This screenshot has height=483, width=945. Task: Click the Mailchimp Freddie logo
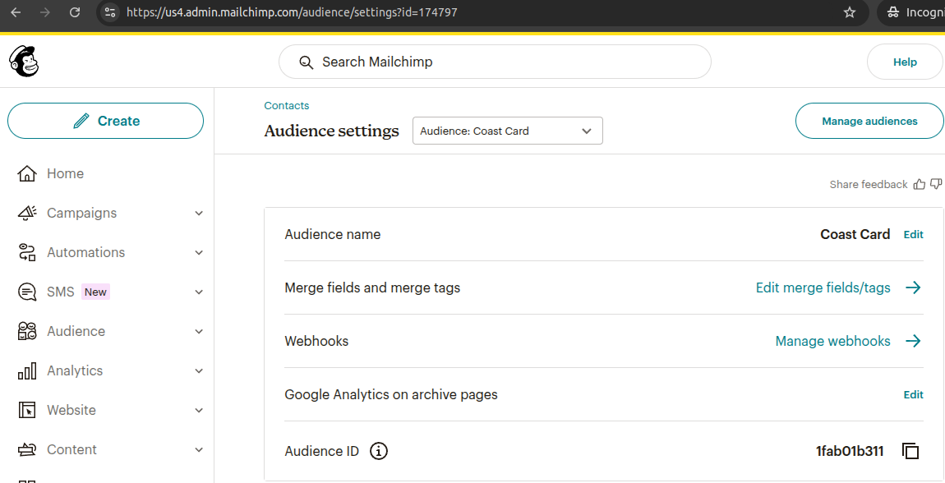point(24,62)
